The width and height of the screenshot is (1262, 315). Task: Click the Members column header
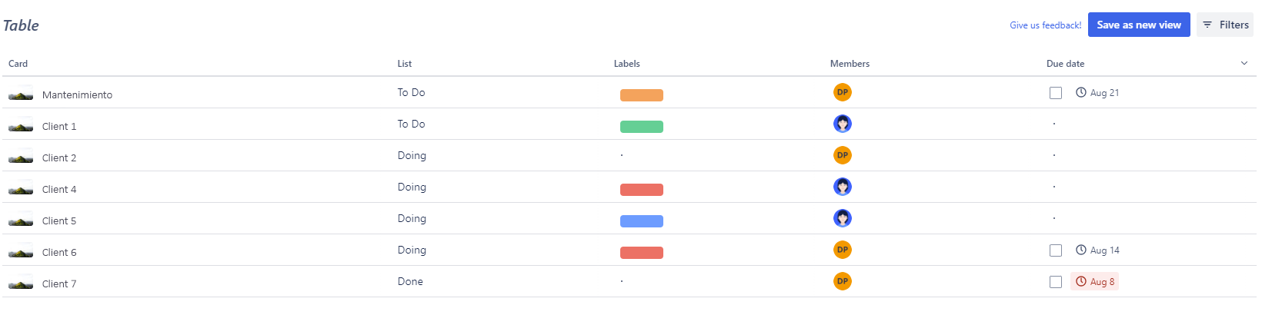coord(850,64)
